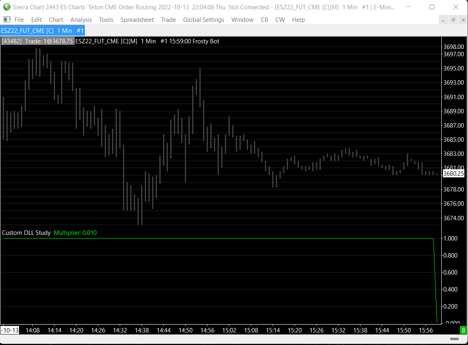The width and height of the screenshot is (468, 345).
Task: Click the 3698.00 price scale label
Action: [454, 47]
